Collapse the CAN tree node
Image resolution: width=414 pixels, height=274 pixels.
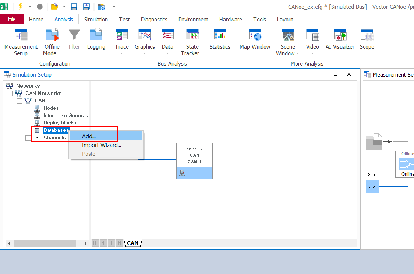pyautogui.click(x=19, y=101)
